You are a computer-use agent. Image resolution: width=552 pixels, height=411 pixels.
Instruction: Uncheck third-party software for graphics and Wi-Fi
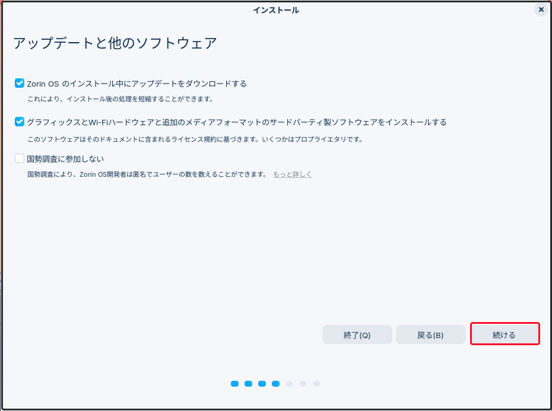coord(20,122)
